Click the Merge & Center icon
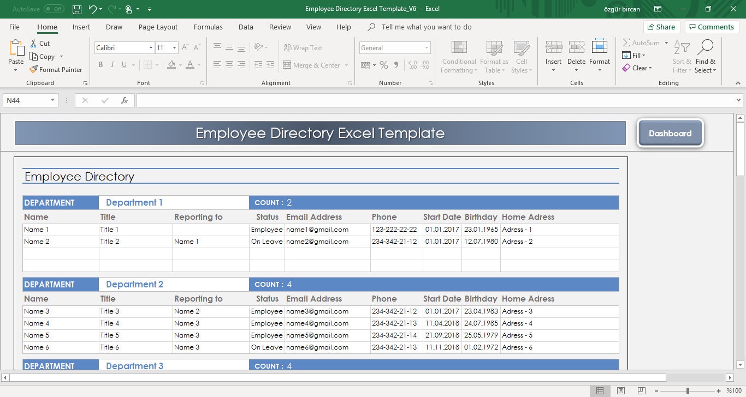Screen dimensions: 746x397 [x=287, y=65]
